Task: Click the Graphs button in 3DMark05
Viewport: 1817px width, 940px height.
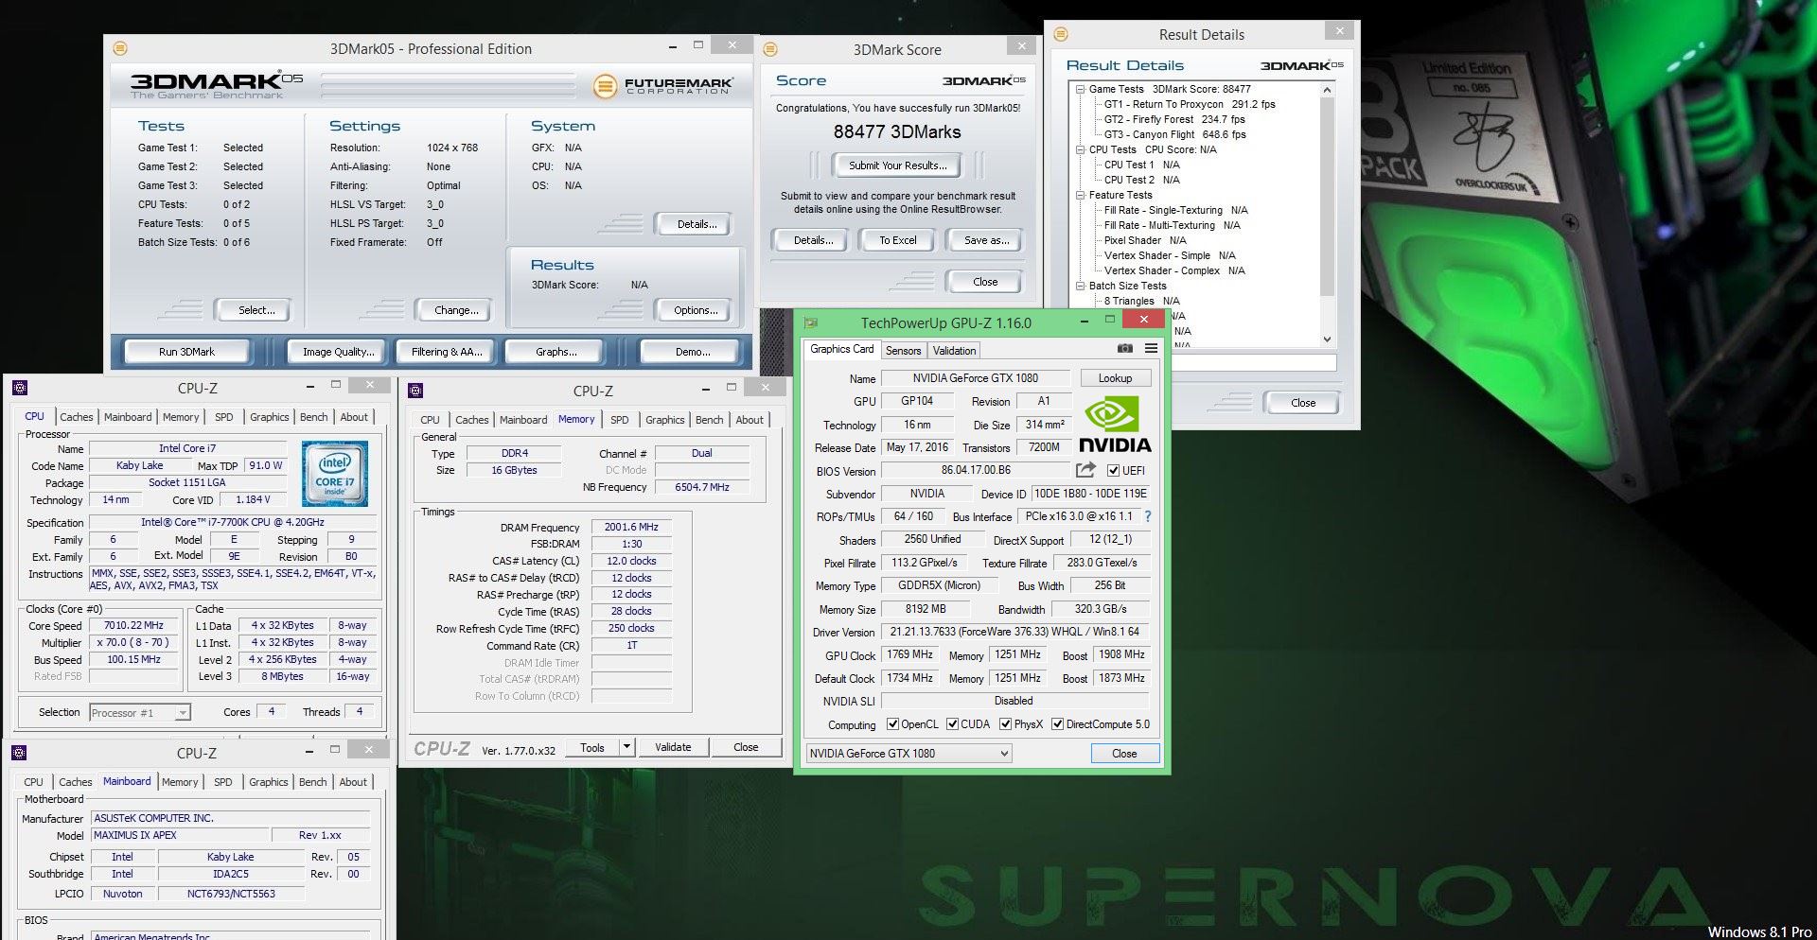Action: click(x=556, y=352)
